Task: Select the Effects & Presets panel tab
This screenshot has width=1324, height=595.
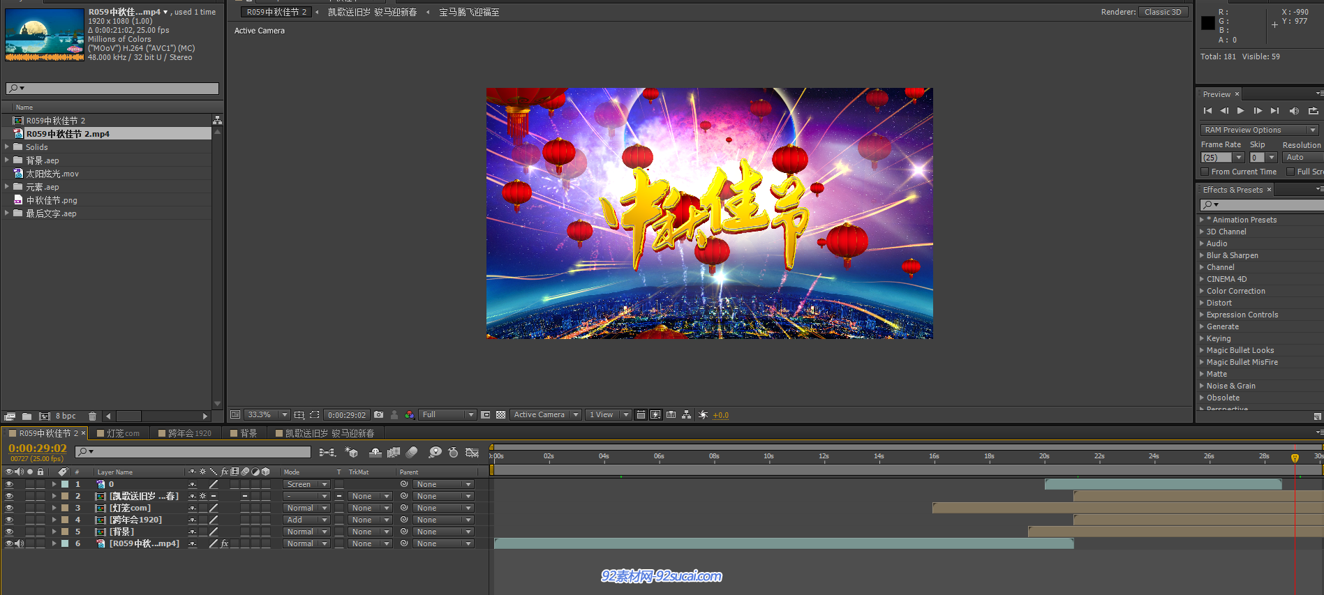Action: (x=1233, y=190)
